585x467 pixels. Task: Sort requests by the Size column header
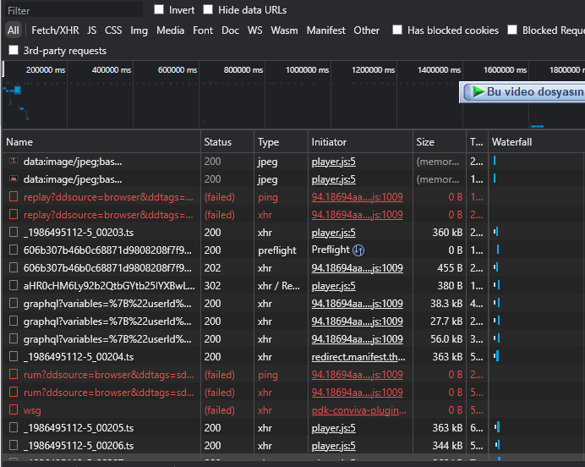coord(425,142)
